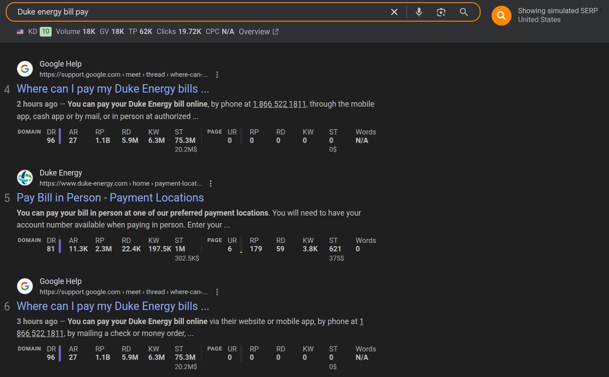Image resolution: width=609 pixels, height=377 pixels.
Task: Open the three-dot menu for result 6
Action: (217, 292)
